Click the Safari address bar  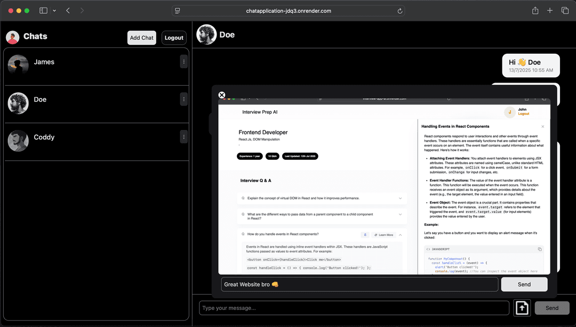point(288,11)
